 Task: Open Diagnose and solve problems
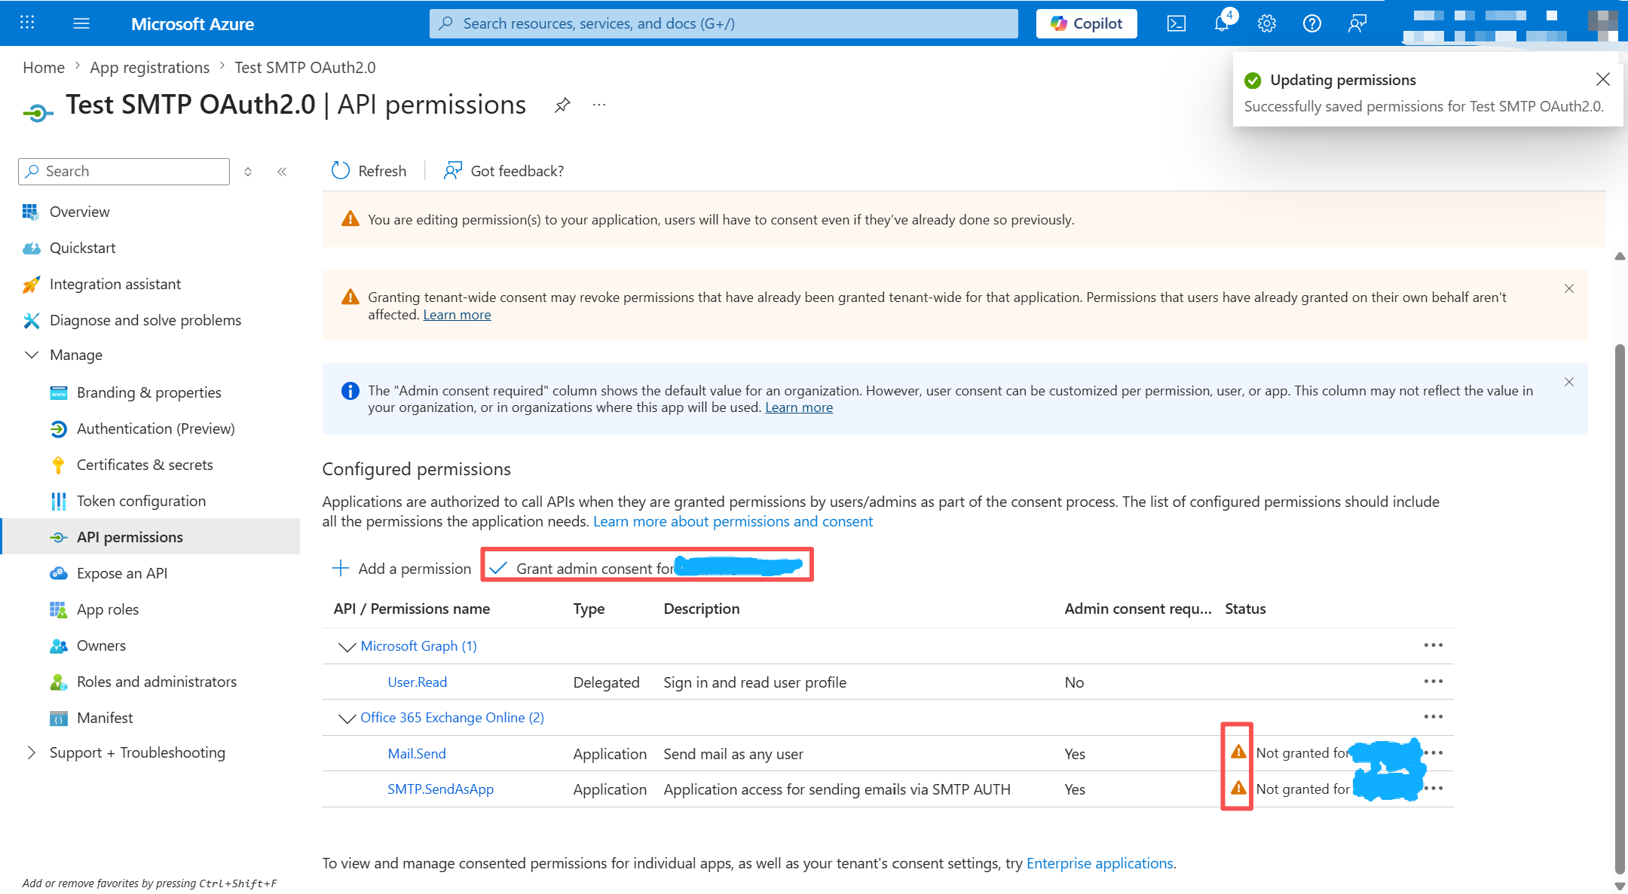(145, 320)
